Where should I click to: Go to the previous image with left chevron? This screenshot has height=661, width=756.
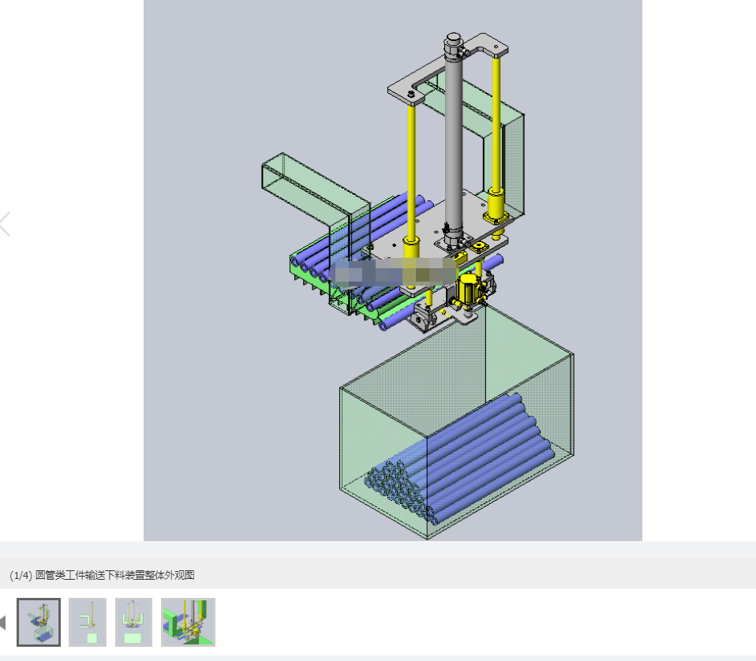tap(5, 224)
